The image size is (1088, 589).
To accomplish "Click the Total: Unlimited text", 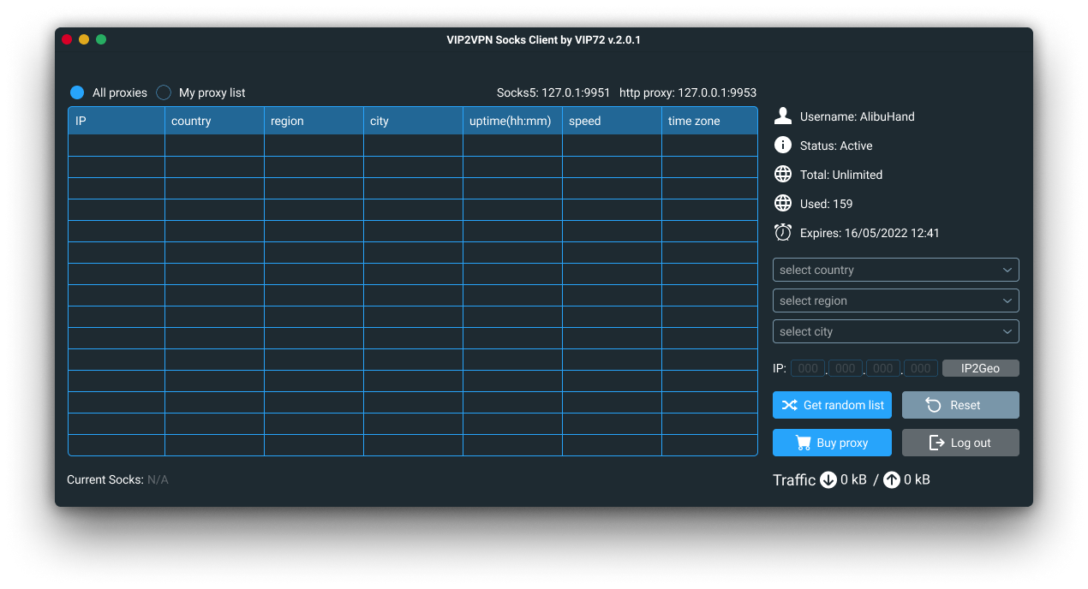I will [x=841, y=175].
